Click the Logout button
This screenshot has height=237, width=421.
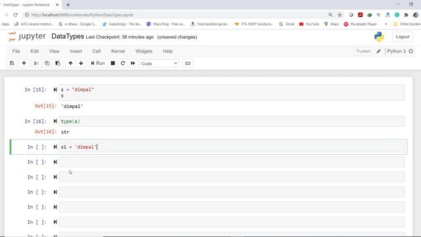point(403,37)
